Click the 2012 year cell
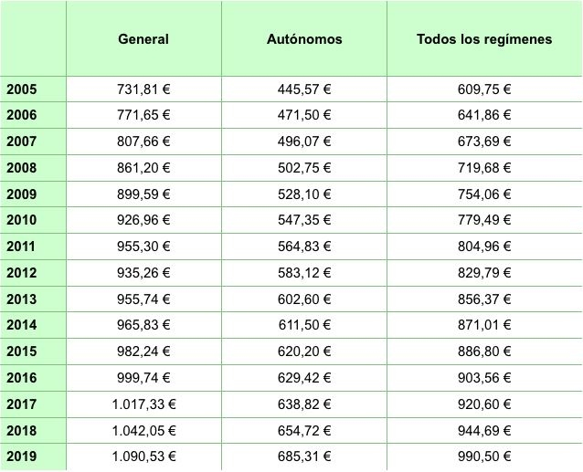This screenshot has height=472, width=583. click(x=33, y=273)
